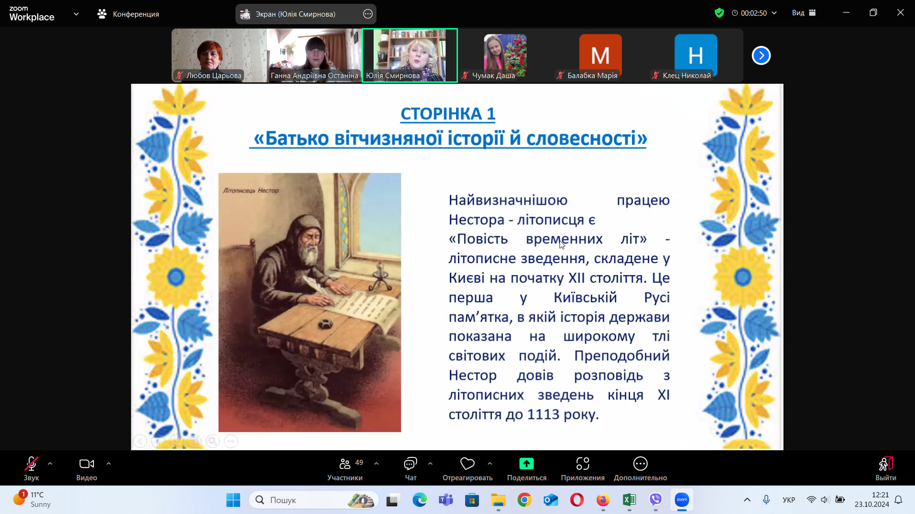The image size is (915, 514).
Task: Unmute microphone with the Звук button
Action: pos(31,464)
